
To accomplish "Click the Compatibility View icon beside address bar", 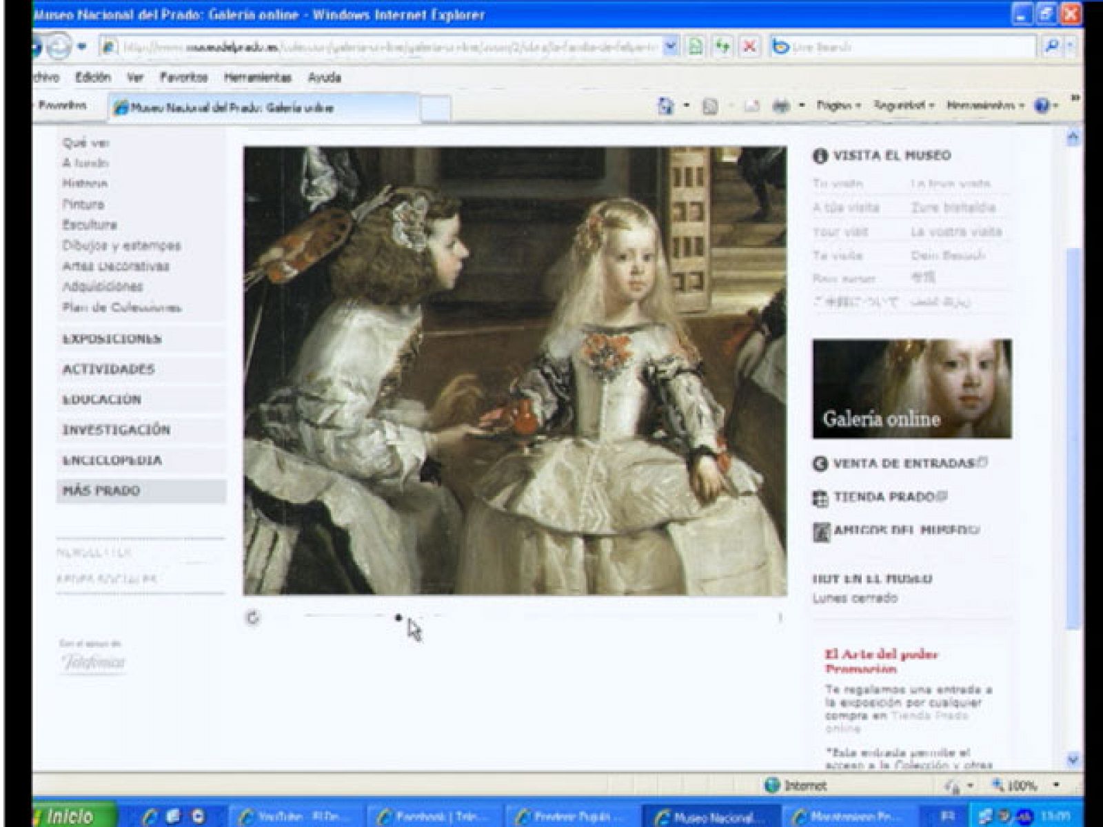I will click(x=696, y=47).
